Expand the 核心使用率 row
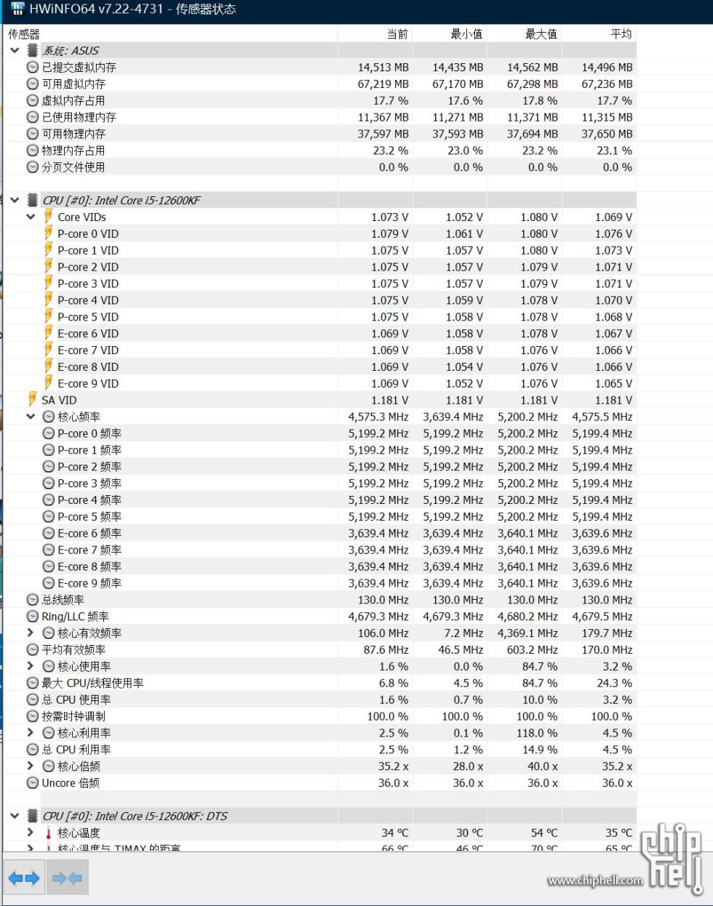 [x=31, y=666]
